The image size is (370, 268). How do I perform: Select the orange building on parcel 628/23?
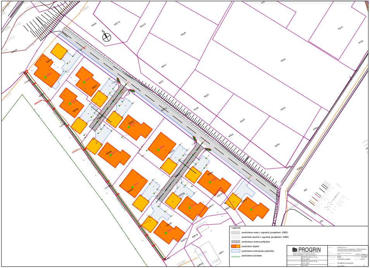point(136,128)
